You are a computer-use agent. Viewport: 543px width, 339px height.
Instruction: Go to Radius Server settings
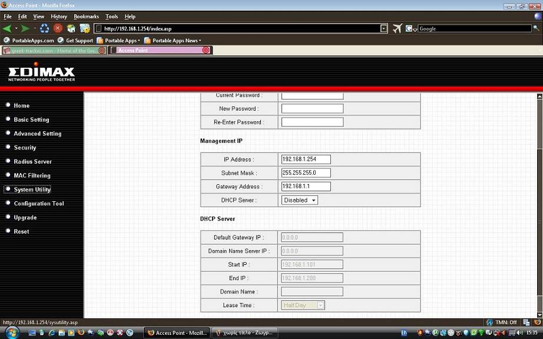click(x=32, y=161)
